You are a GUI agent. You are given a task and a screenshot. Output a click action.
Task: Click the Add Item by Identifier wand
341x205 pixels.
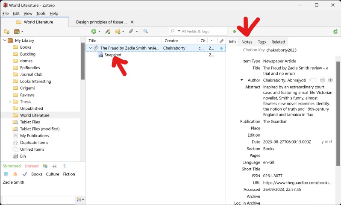107,32
